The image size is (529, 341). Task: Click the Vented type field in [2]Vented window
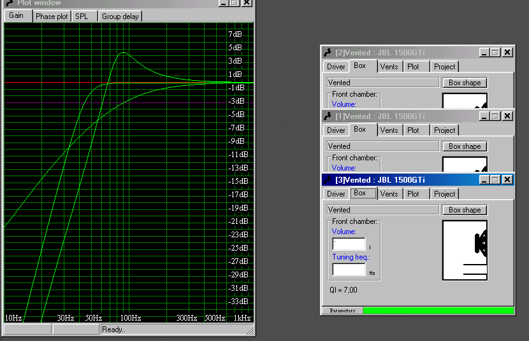(x=383, y=83)
